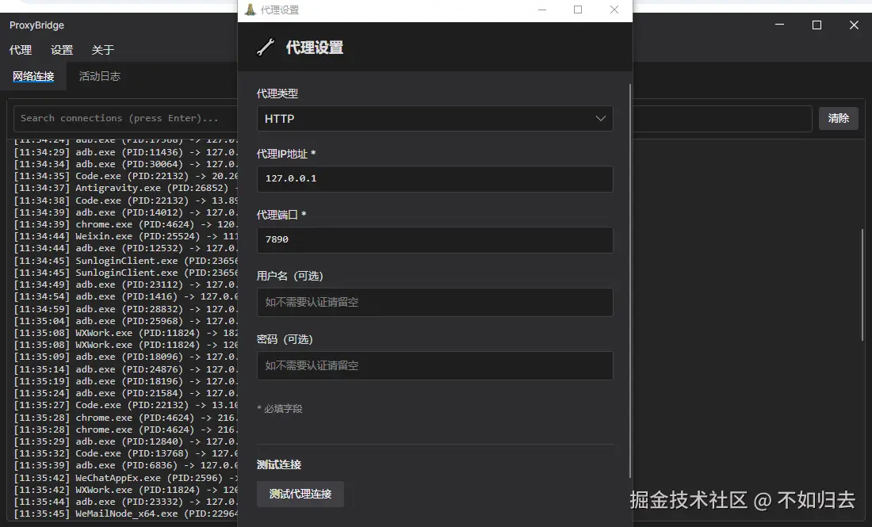Click the 测试代理连接 button

coord(300,494)
